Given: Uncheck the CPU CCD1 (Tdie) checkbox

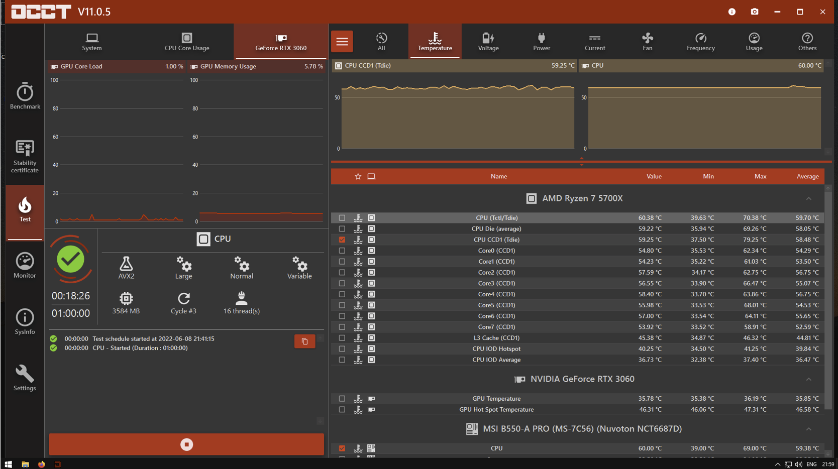Looking at the screenshot, I should point(342,240).
